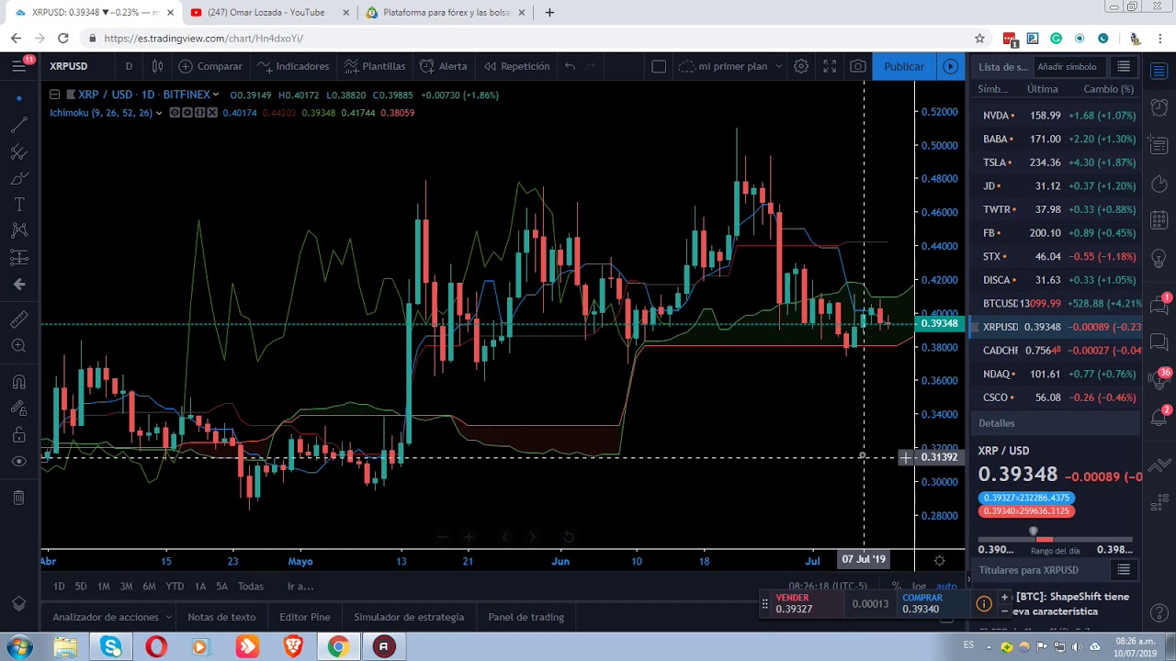Select the Todas date range
This screenshot has width=1176, height=661.
[251, 587]
